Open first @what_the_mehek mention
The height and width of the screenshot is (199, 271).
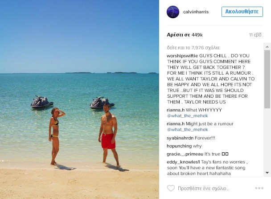click(x=187, y=116)
